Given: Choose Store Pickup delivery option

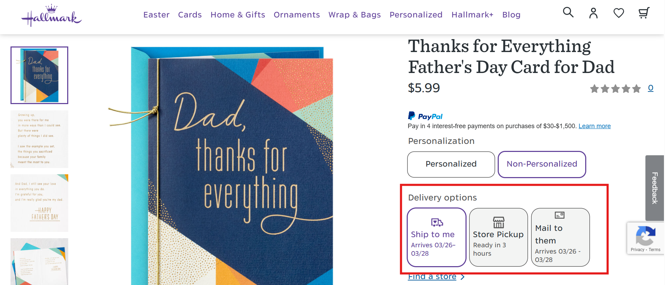Looking at the screenshot, I should (x=498, y=237).
